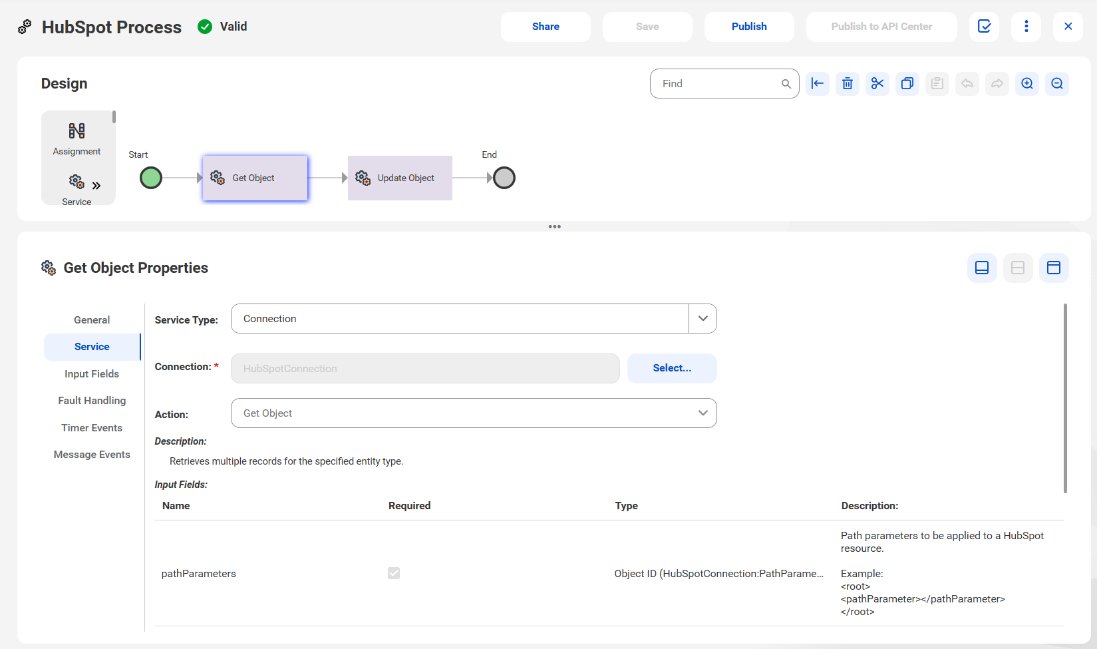Screen dimensions: 1097x649
Task: Click the Publish button
Action: [749, 27]
